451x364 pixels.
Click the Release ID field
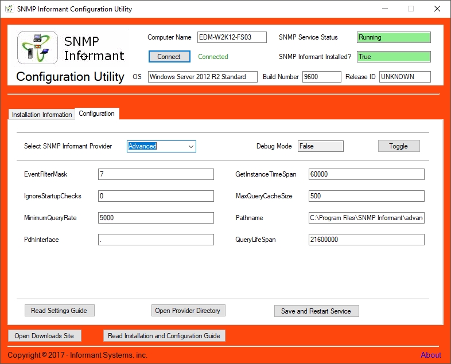pyautogui.click(x=405, y=77)
